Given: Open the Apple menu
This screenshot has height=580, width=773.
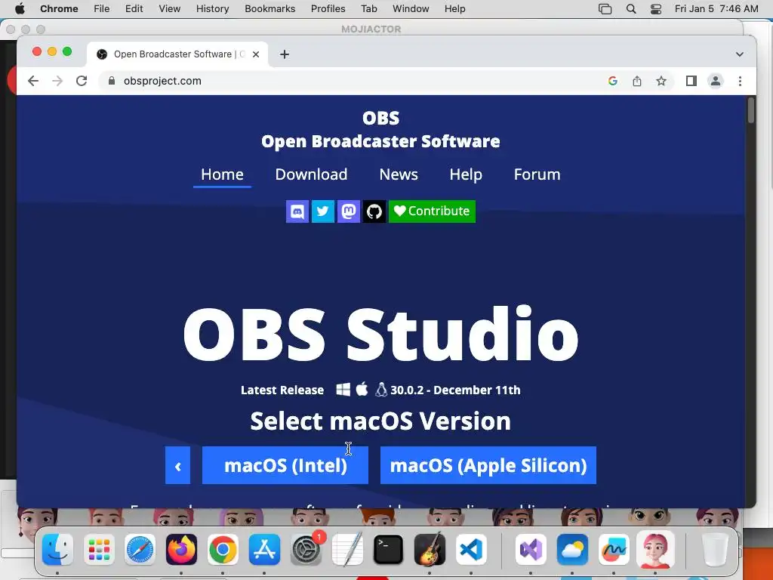Looking at the screenshot, I should (20, 8).
